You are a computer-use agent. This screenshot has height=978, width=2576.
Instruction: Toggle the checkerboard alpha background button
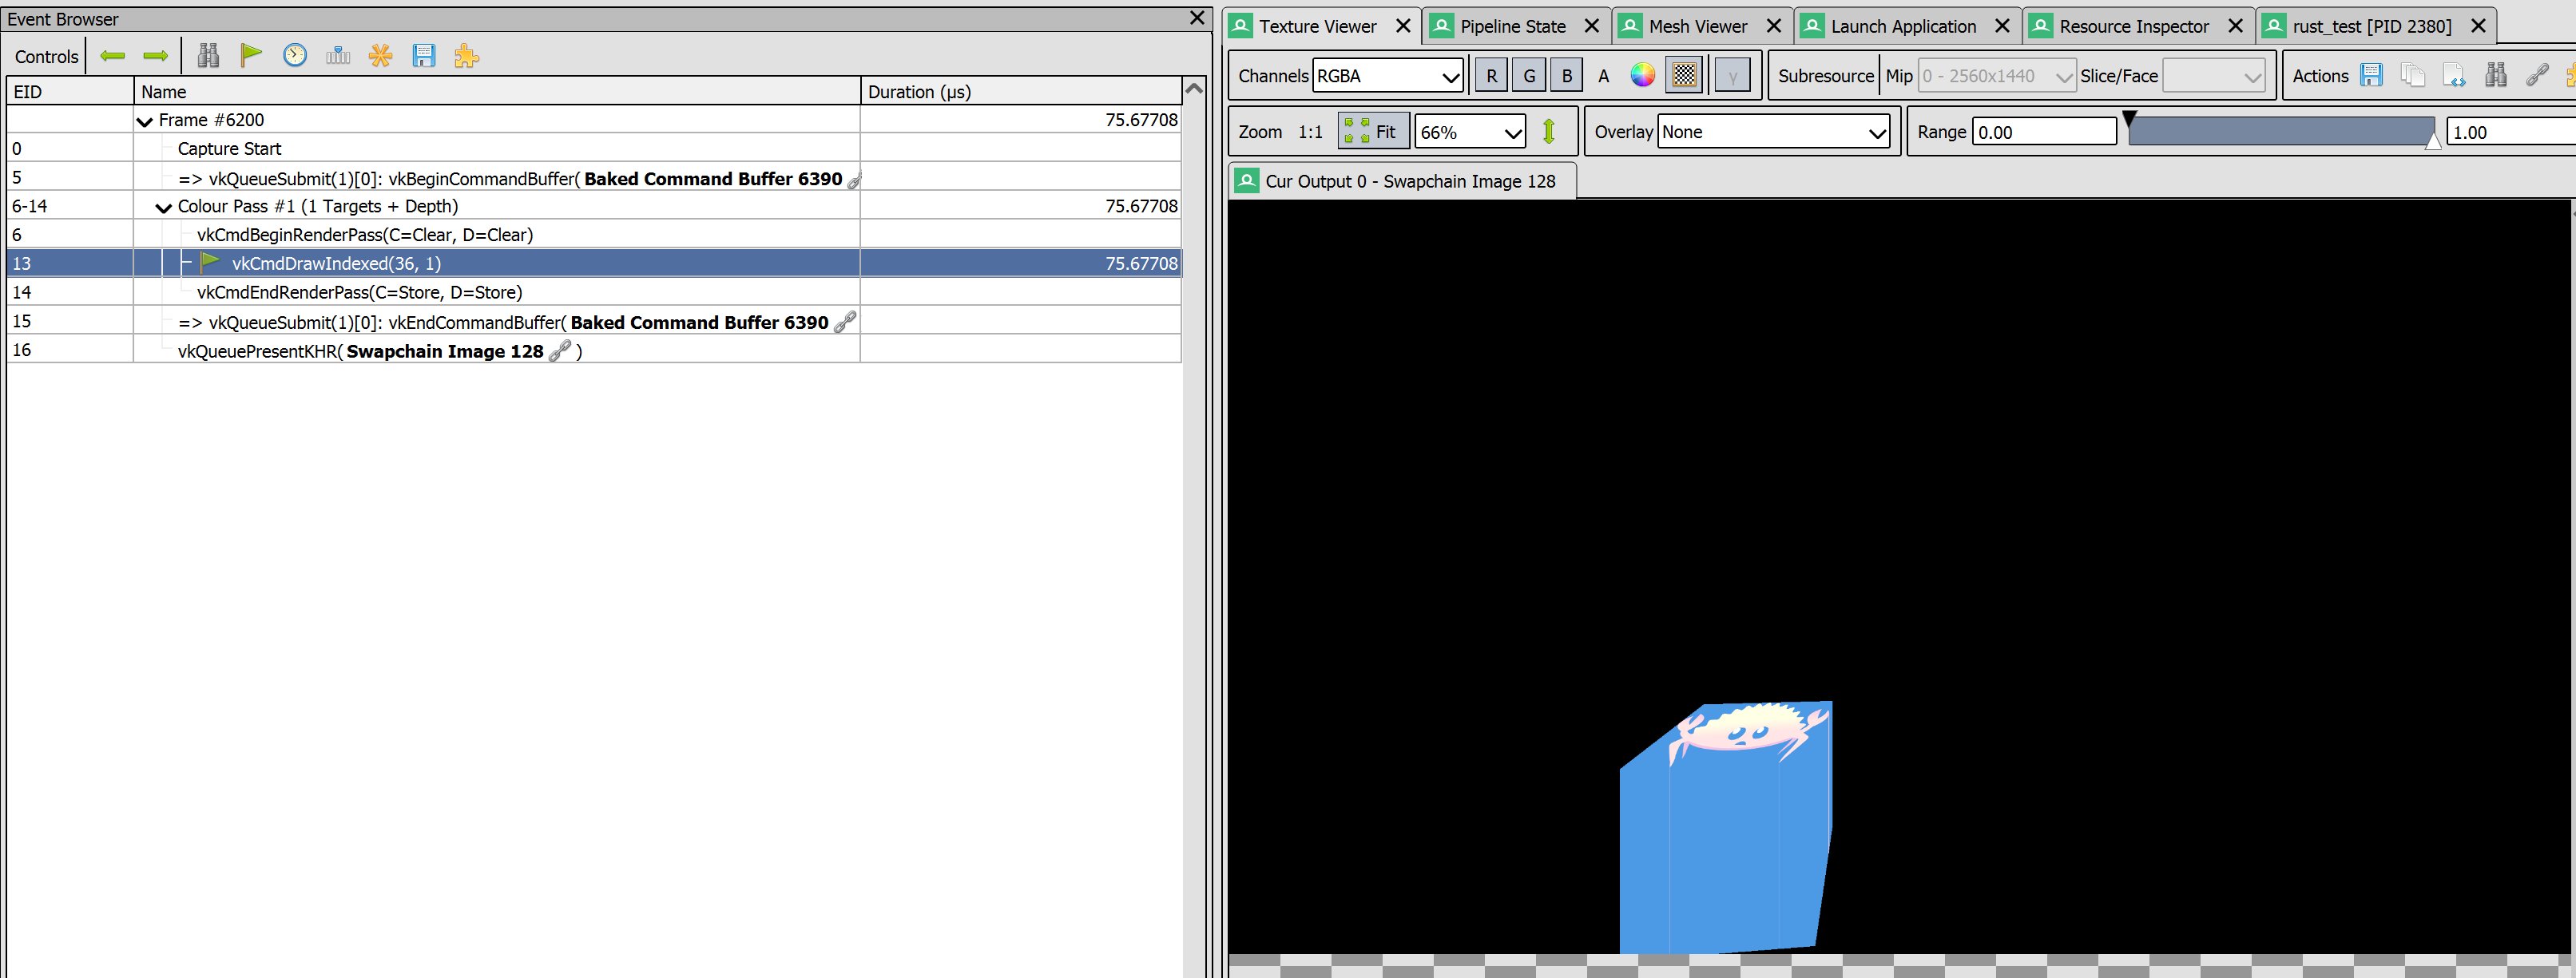tap(1684, 75)
